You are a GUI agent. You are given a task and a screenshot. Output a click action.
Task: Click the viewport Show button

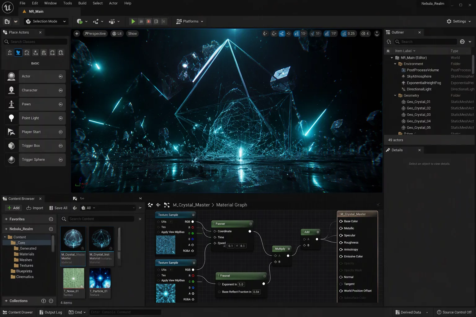click(x=132, y=33)
